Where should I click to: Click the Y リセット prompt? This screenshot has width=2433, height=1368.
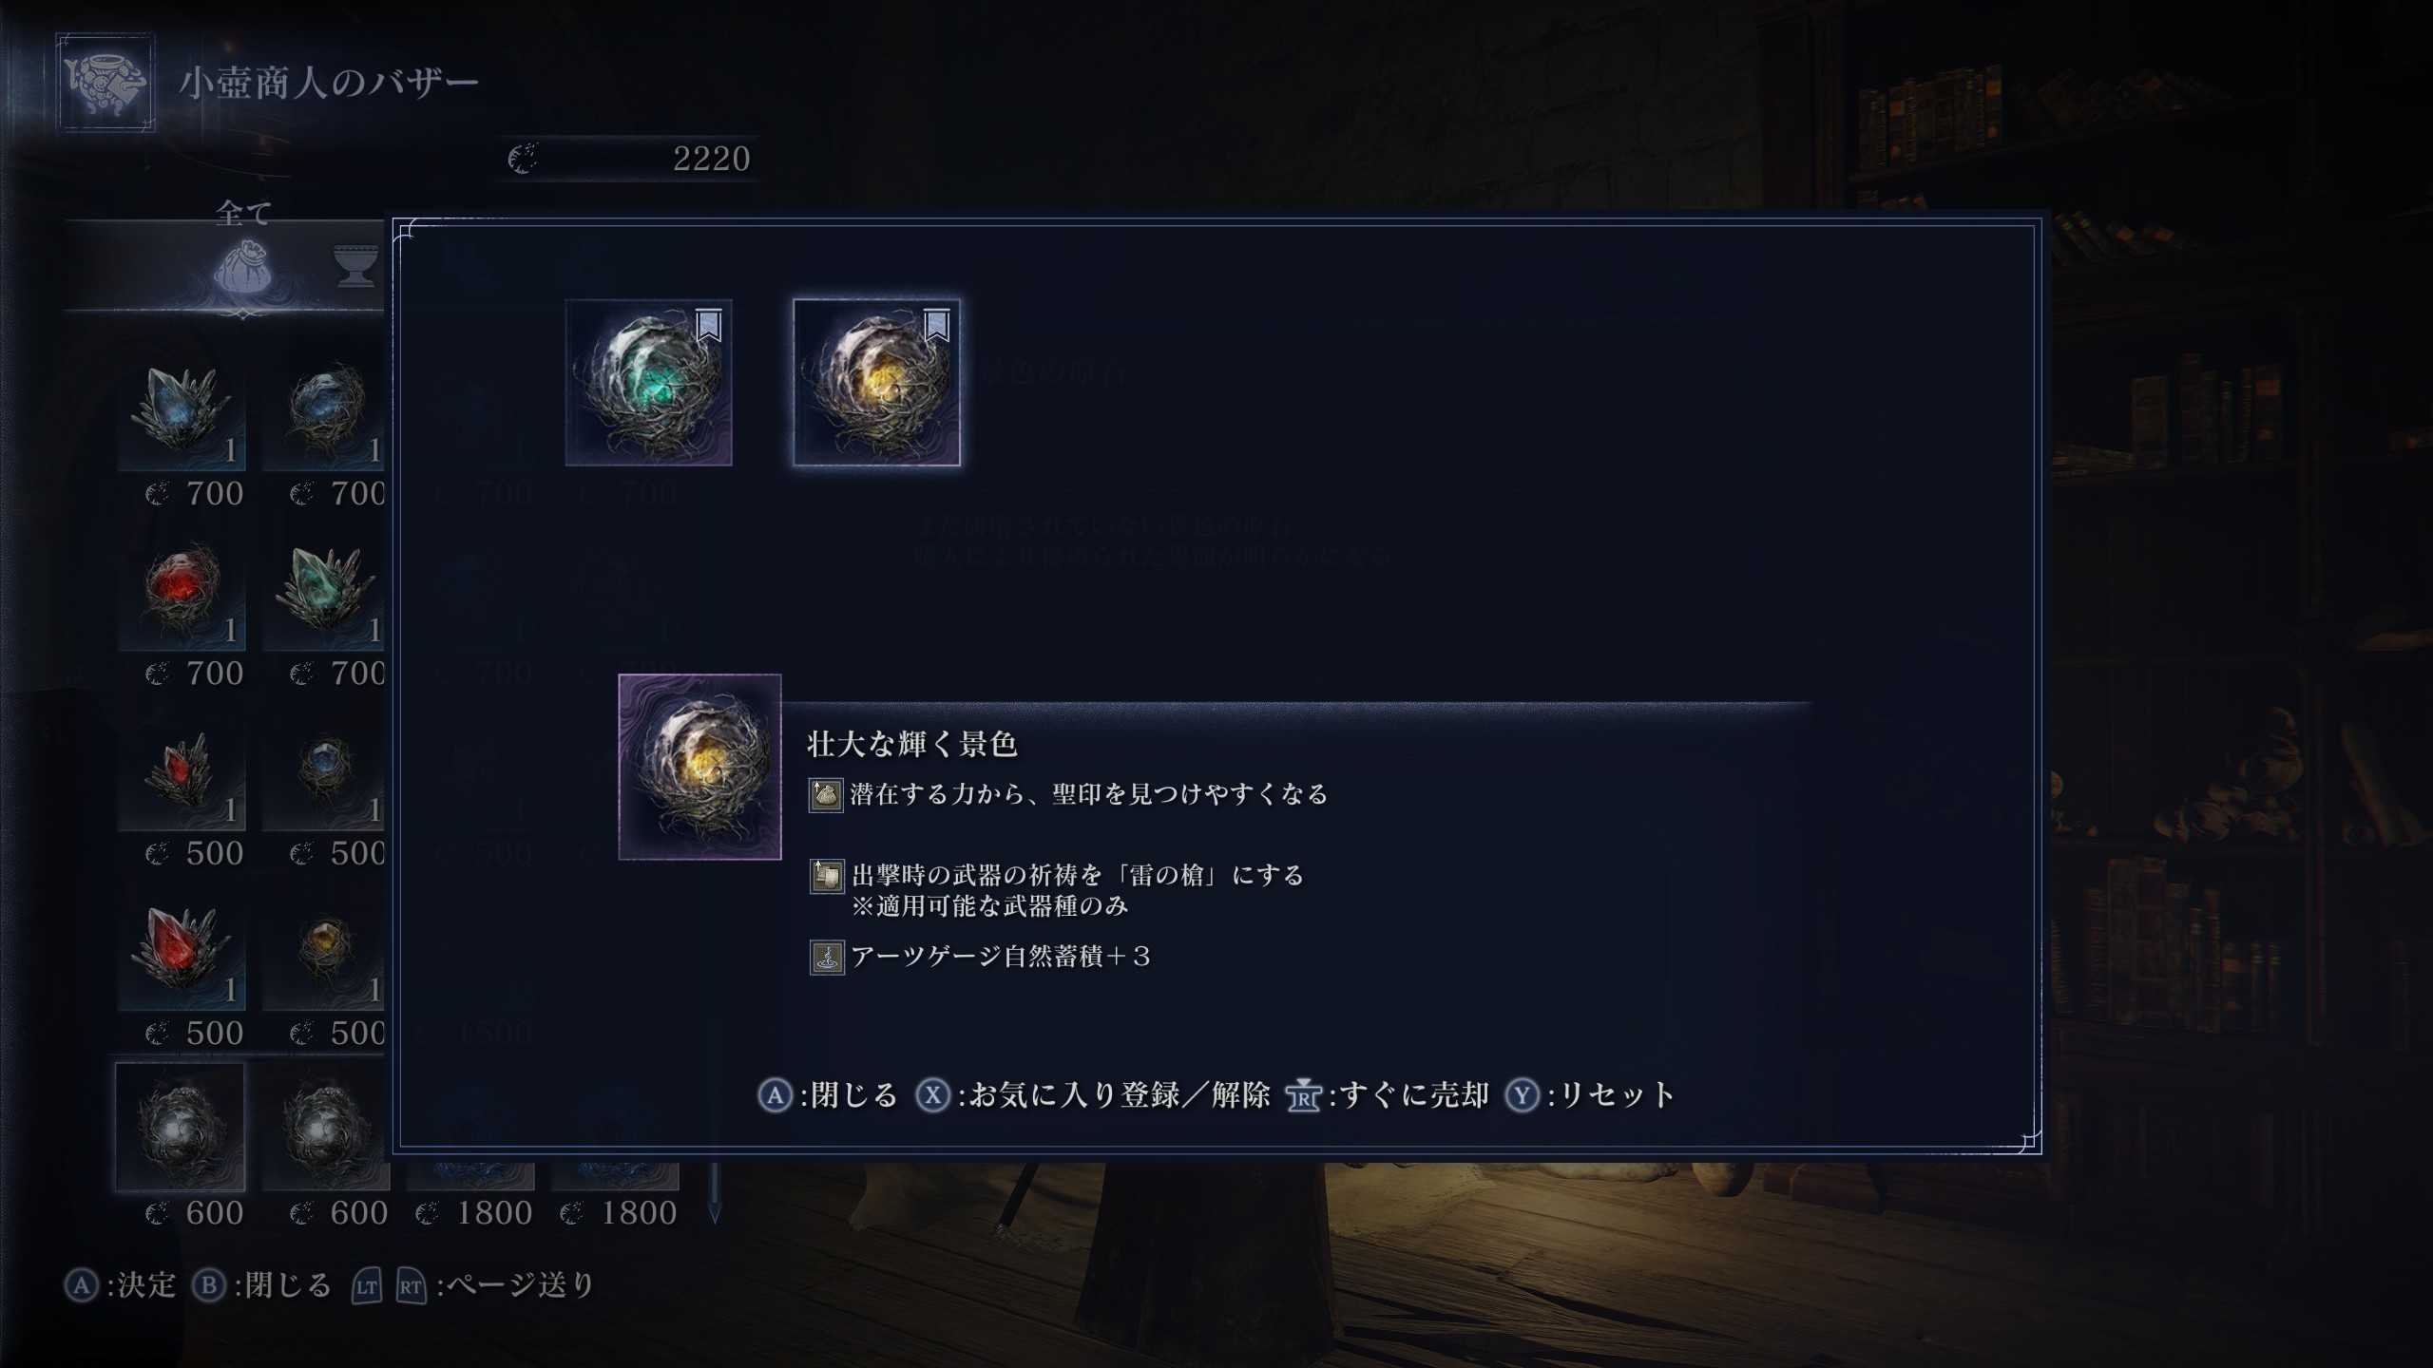pos(1590,1095)
